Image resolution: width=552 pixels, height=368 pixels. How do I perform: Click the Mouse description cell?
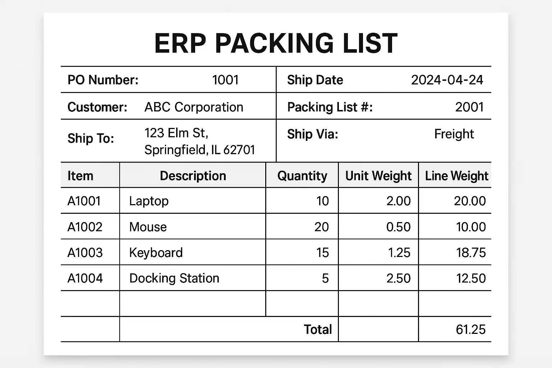tap(148, 227)
